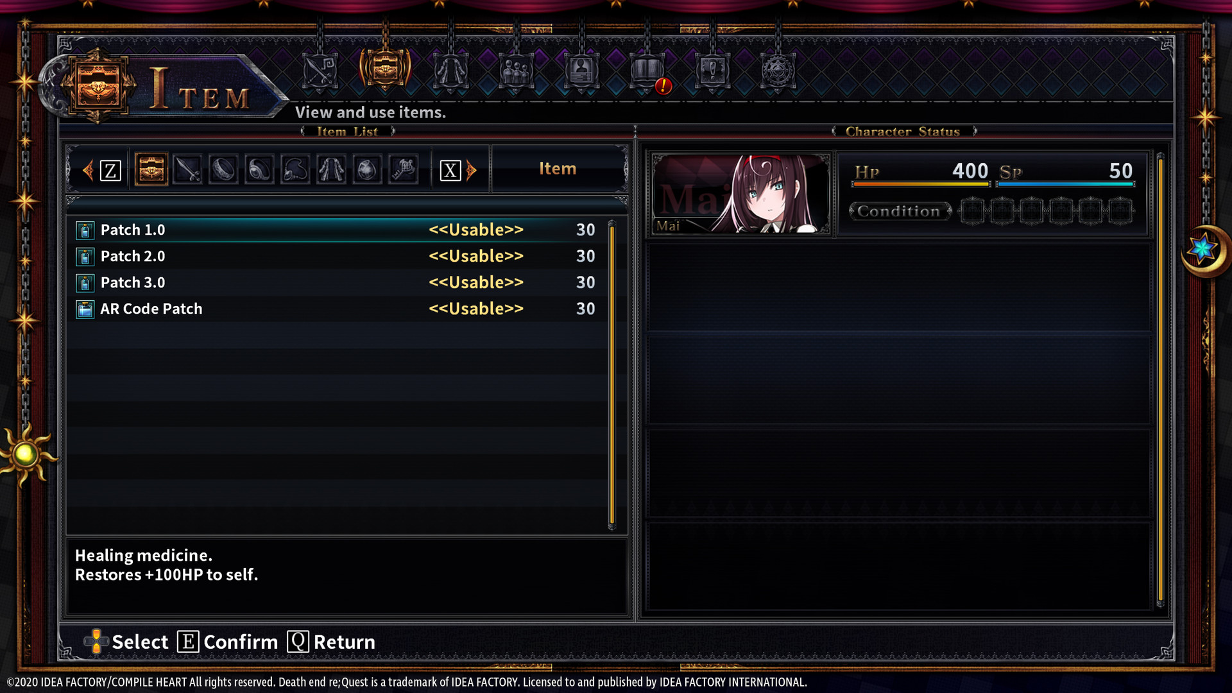The height and width of the screenshot is (693, 1232).
Task: Click the weapon/sword category icon
Action: [187, 169]
